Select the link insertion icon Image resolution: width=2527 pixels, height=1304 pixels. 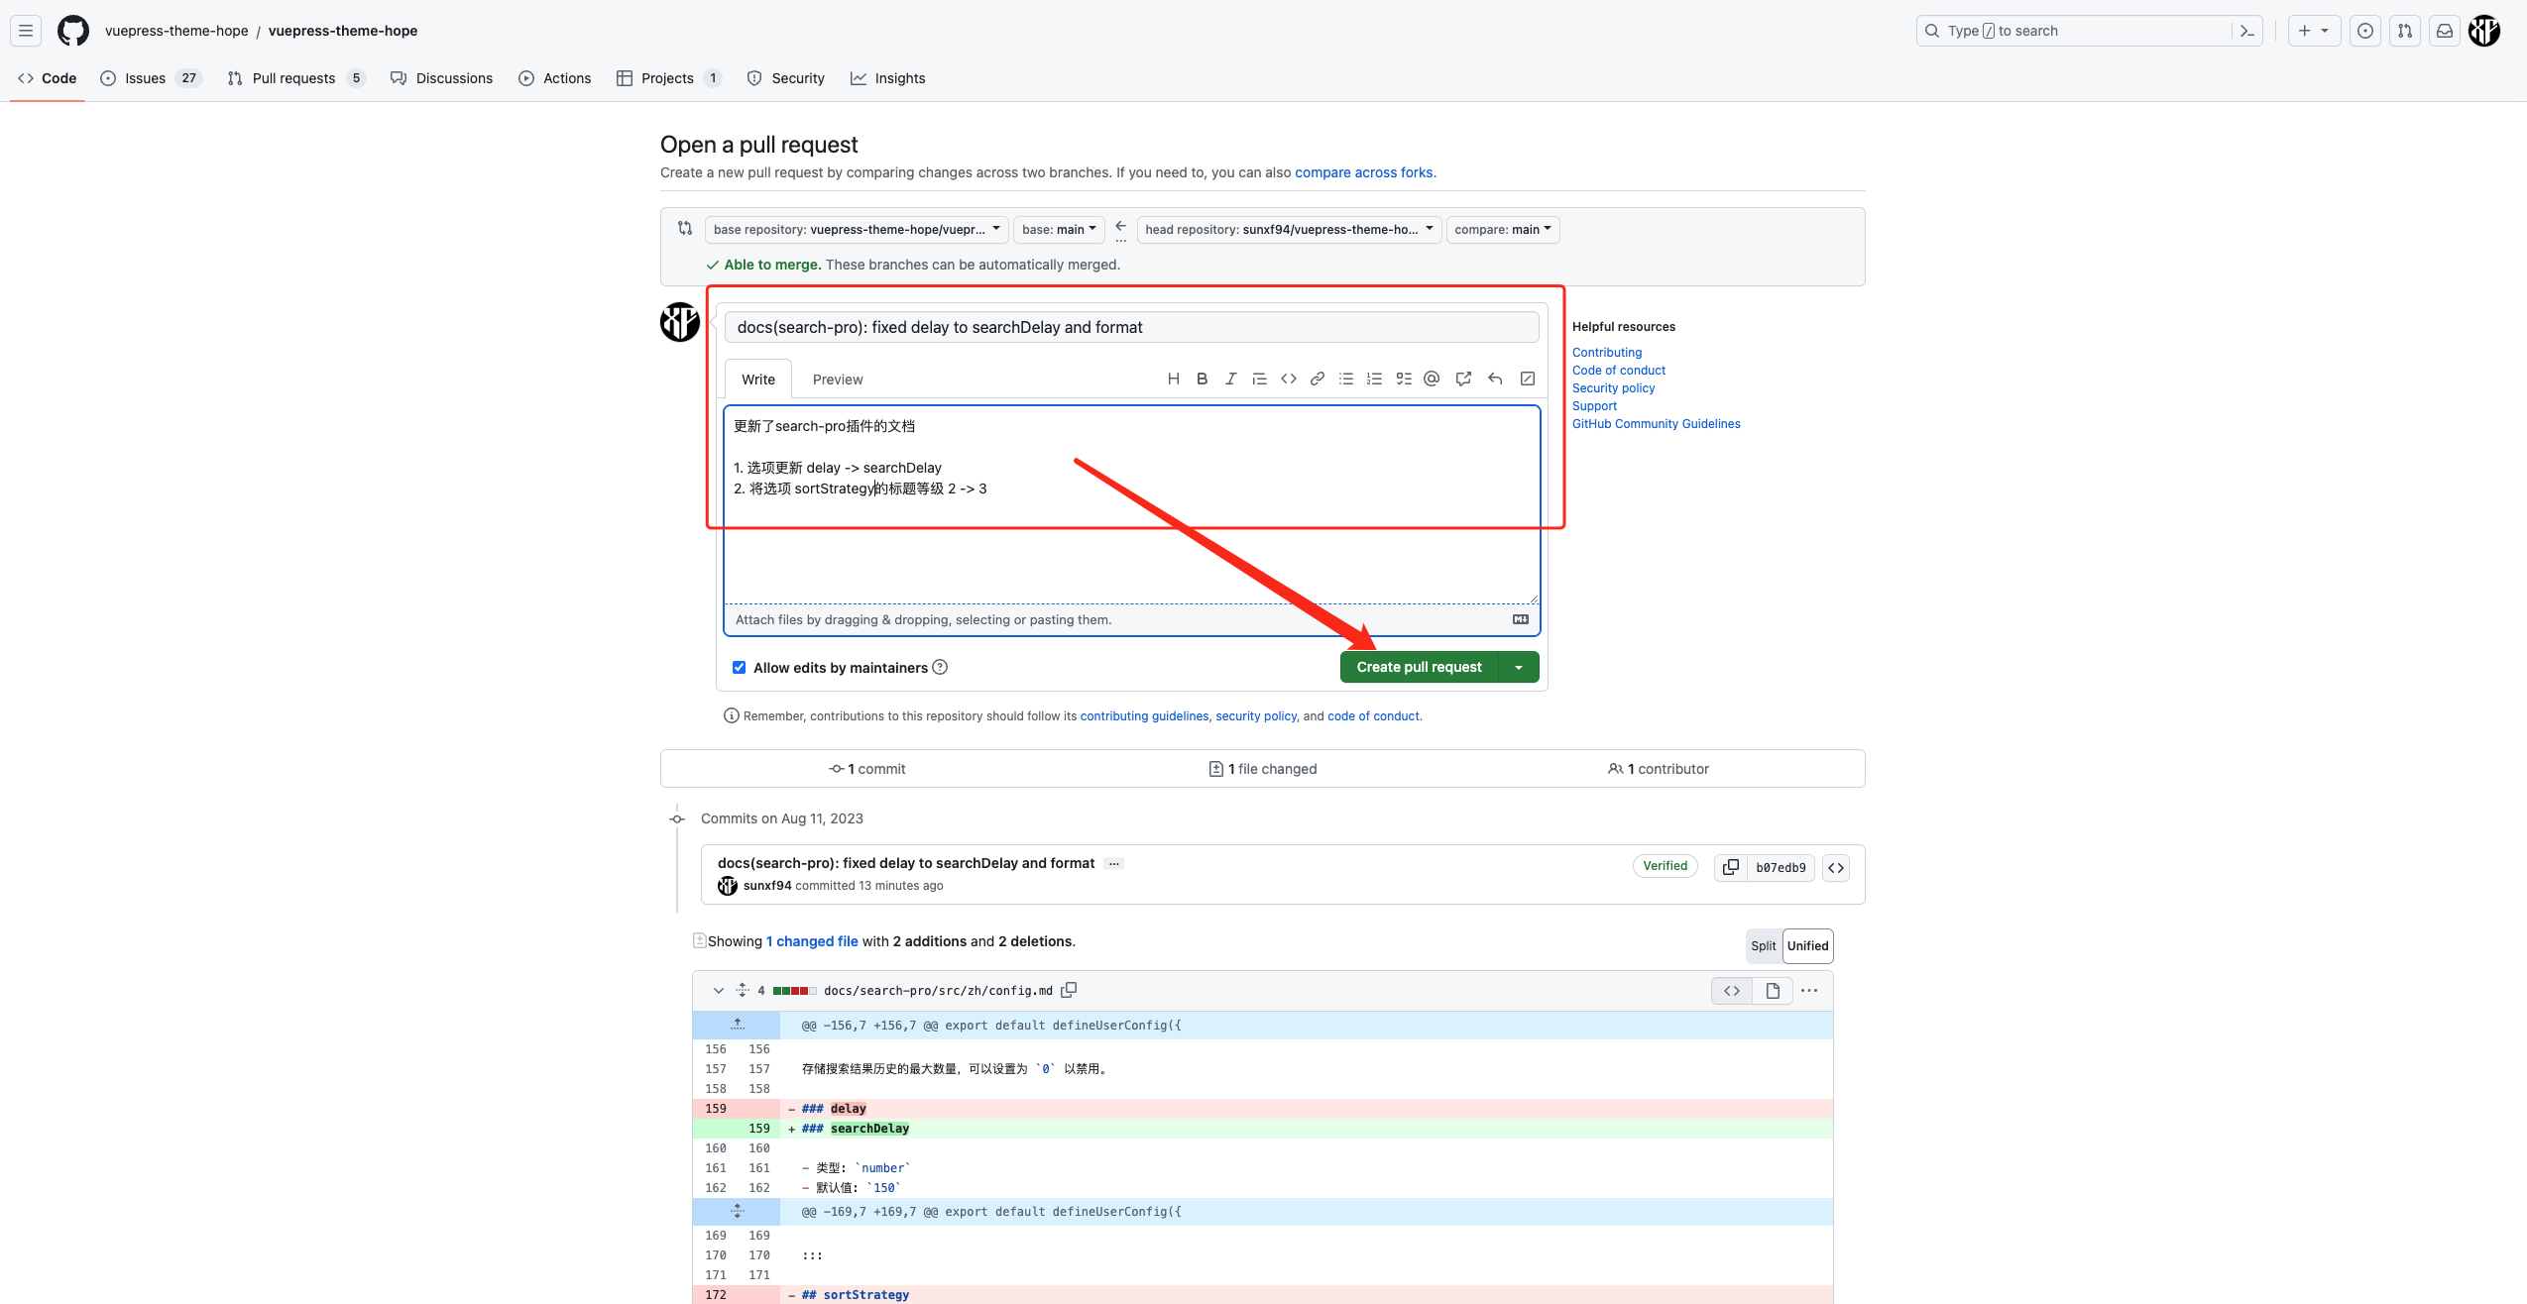click(x=1316, y=380)
